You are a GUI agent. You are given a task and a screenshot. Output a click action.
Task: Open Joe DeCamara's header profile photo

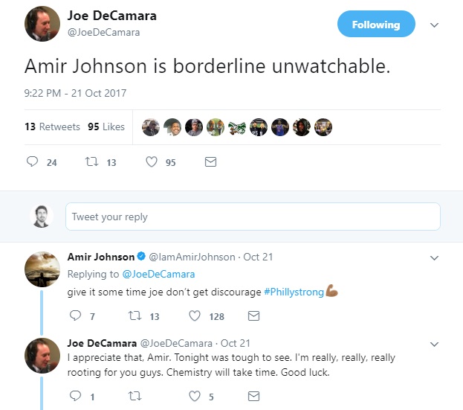click(42, 24)
